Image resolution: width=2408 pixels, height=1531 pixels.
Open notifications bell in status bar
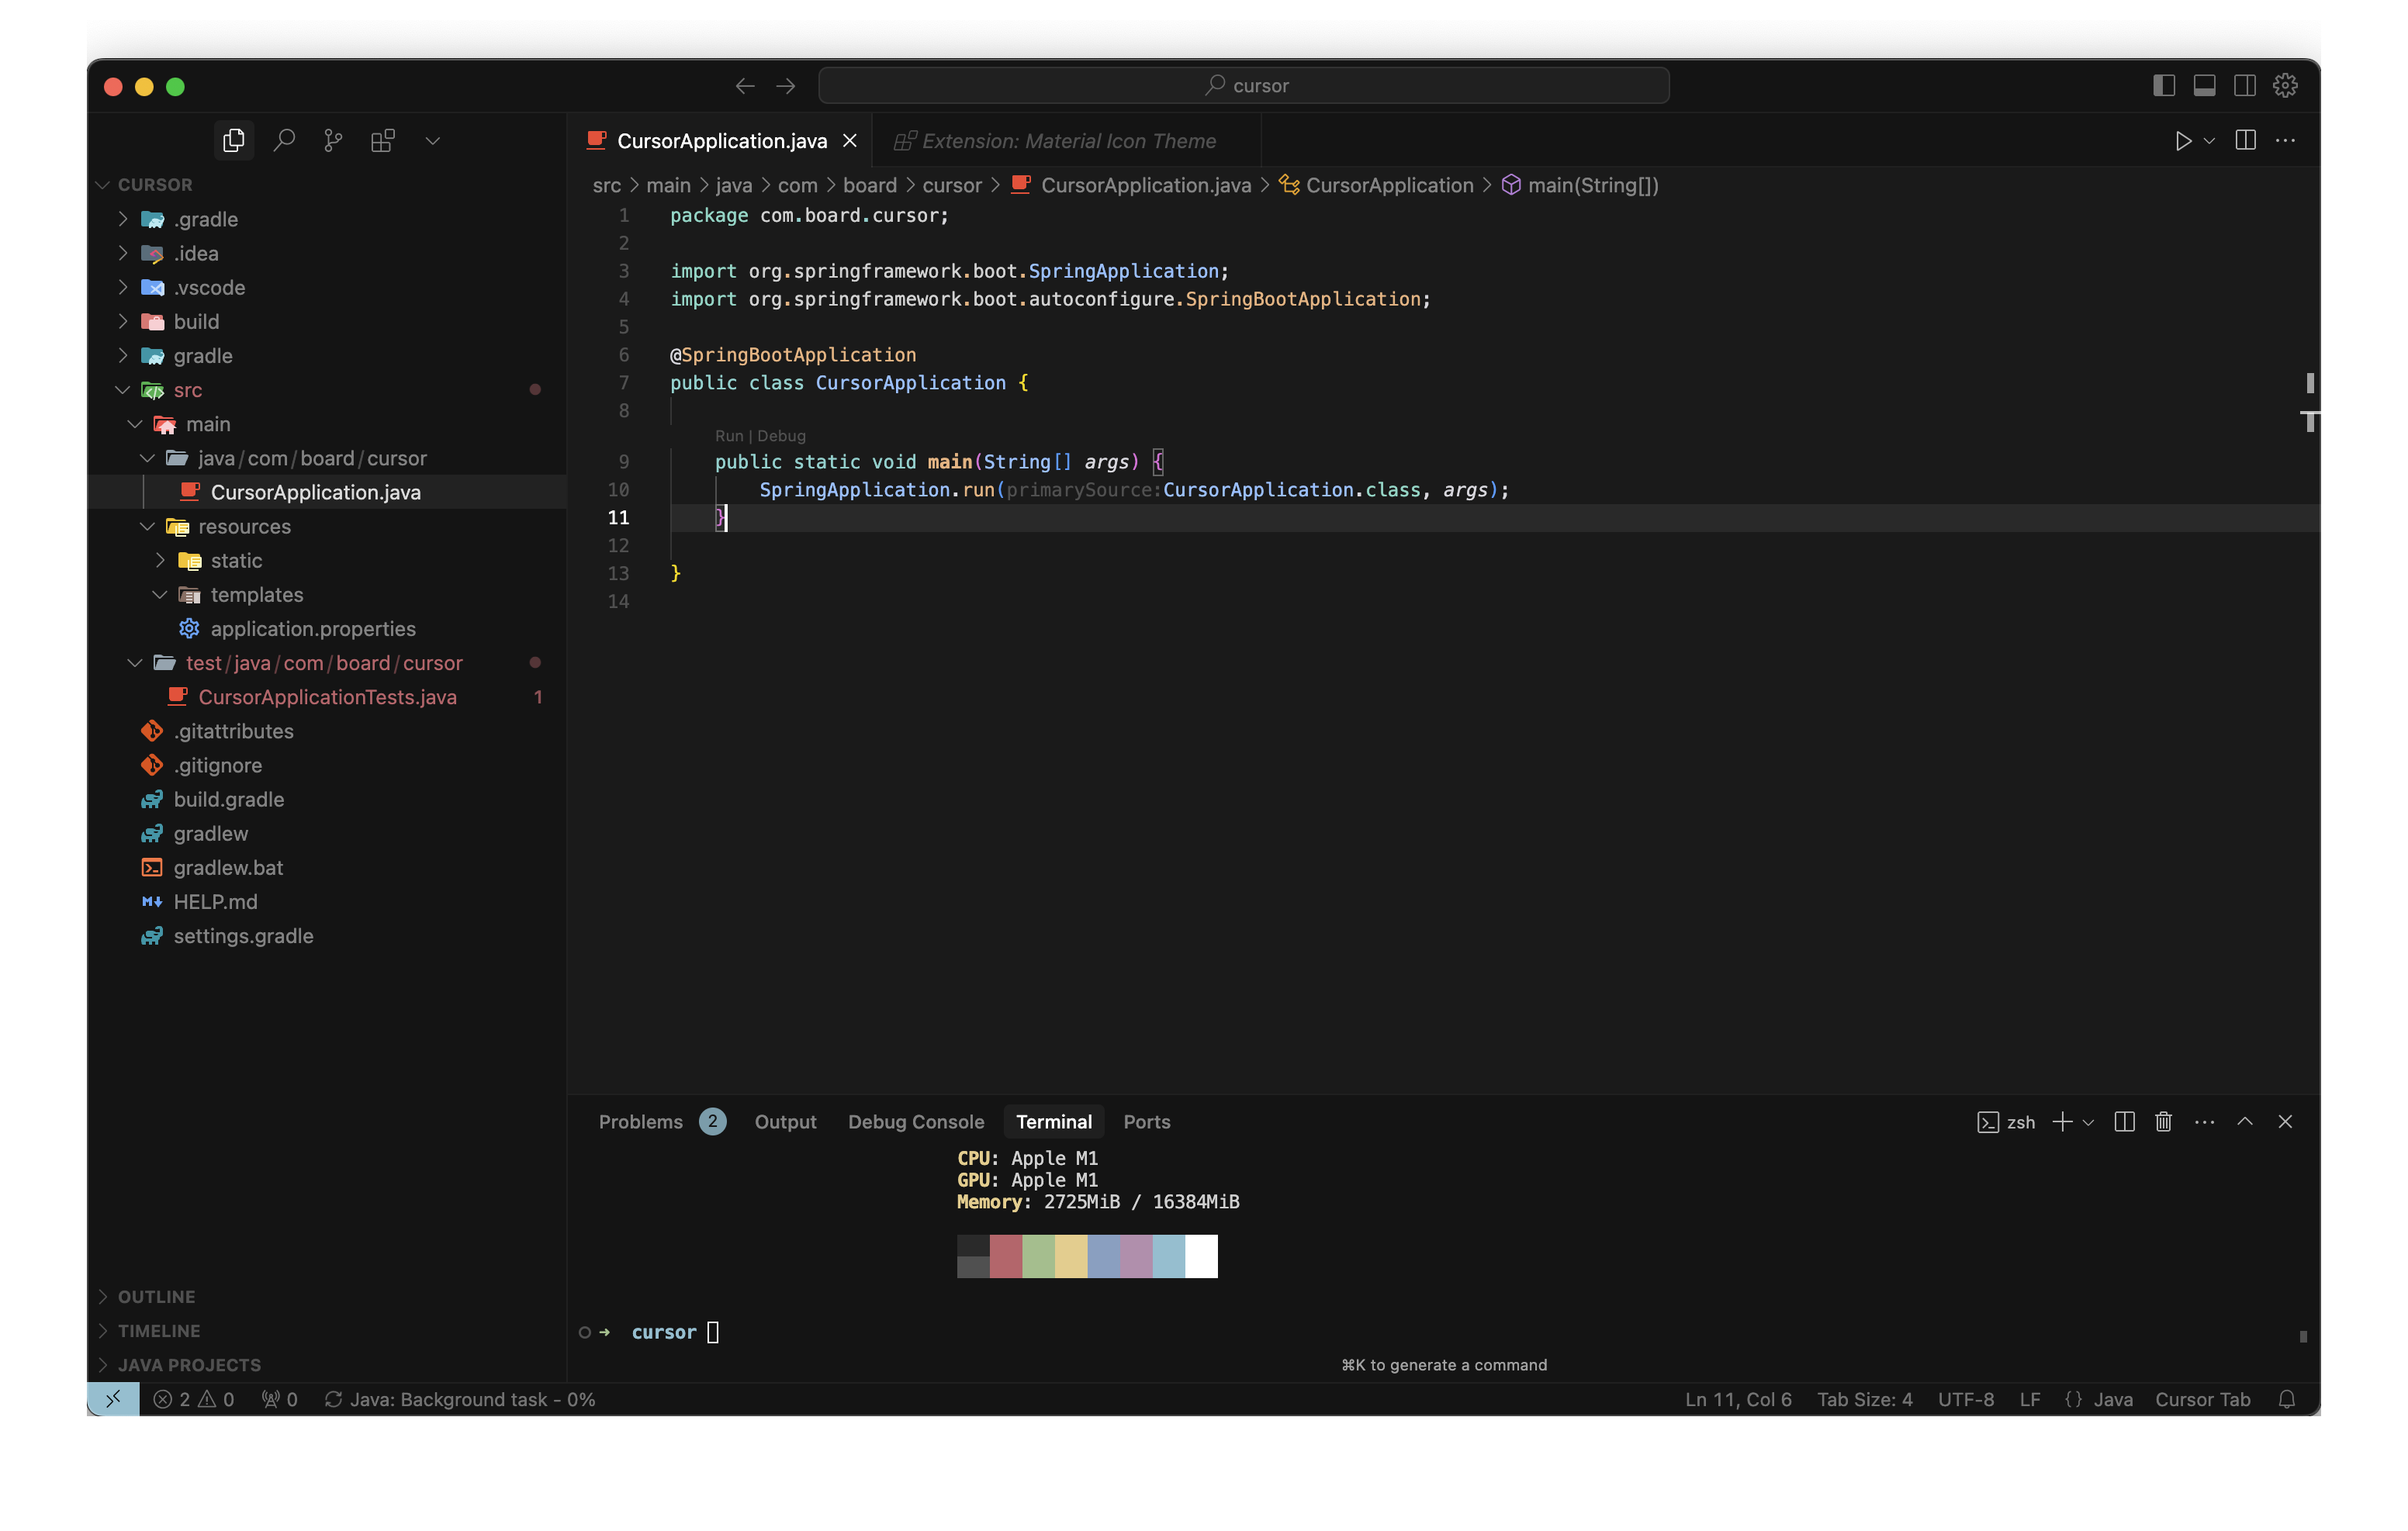point(2287,1399)
